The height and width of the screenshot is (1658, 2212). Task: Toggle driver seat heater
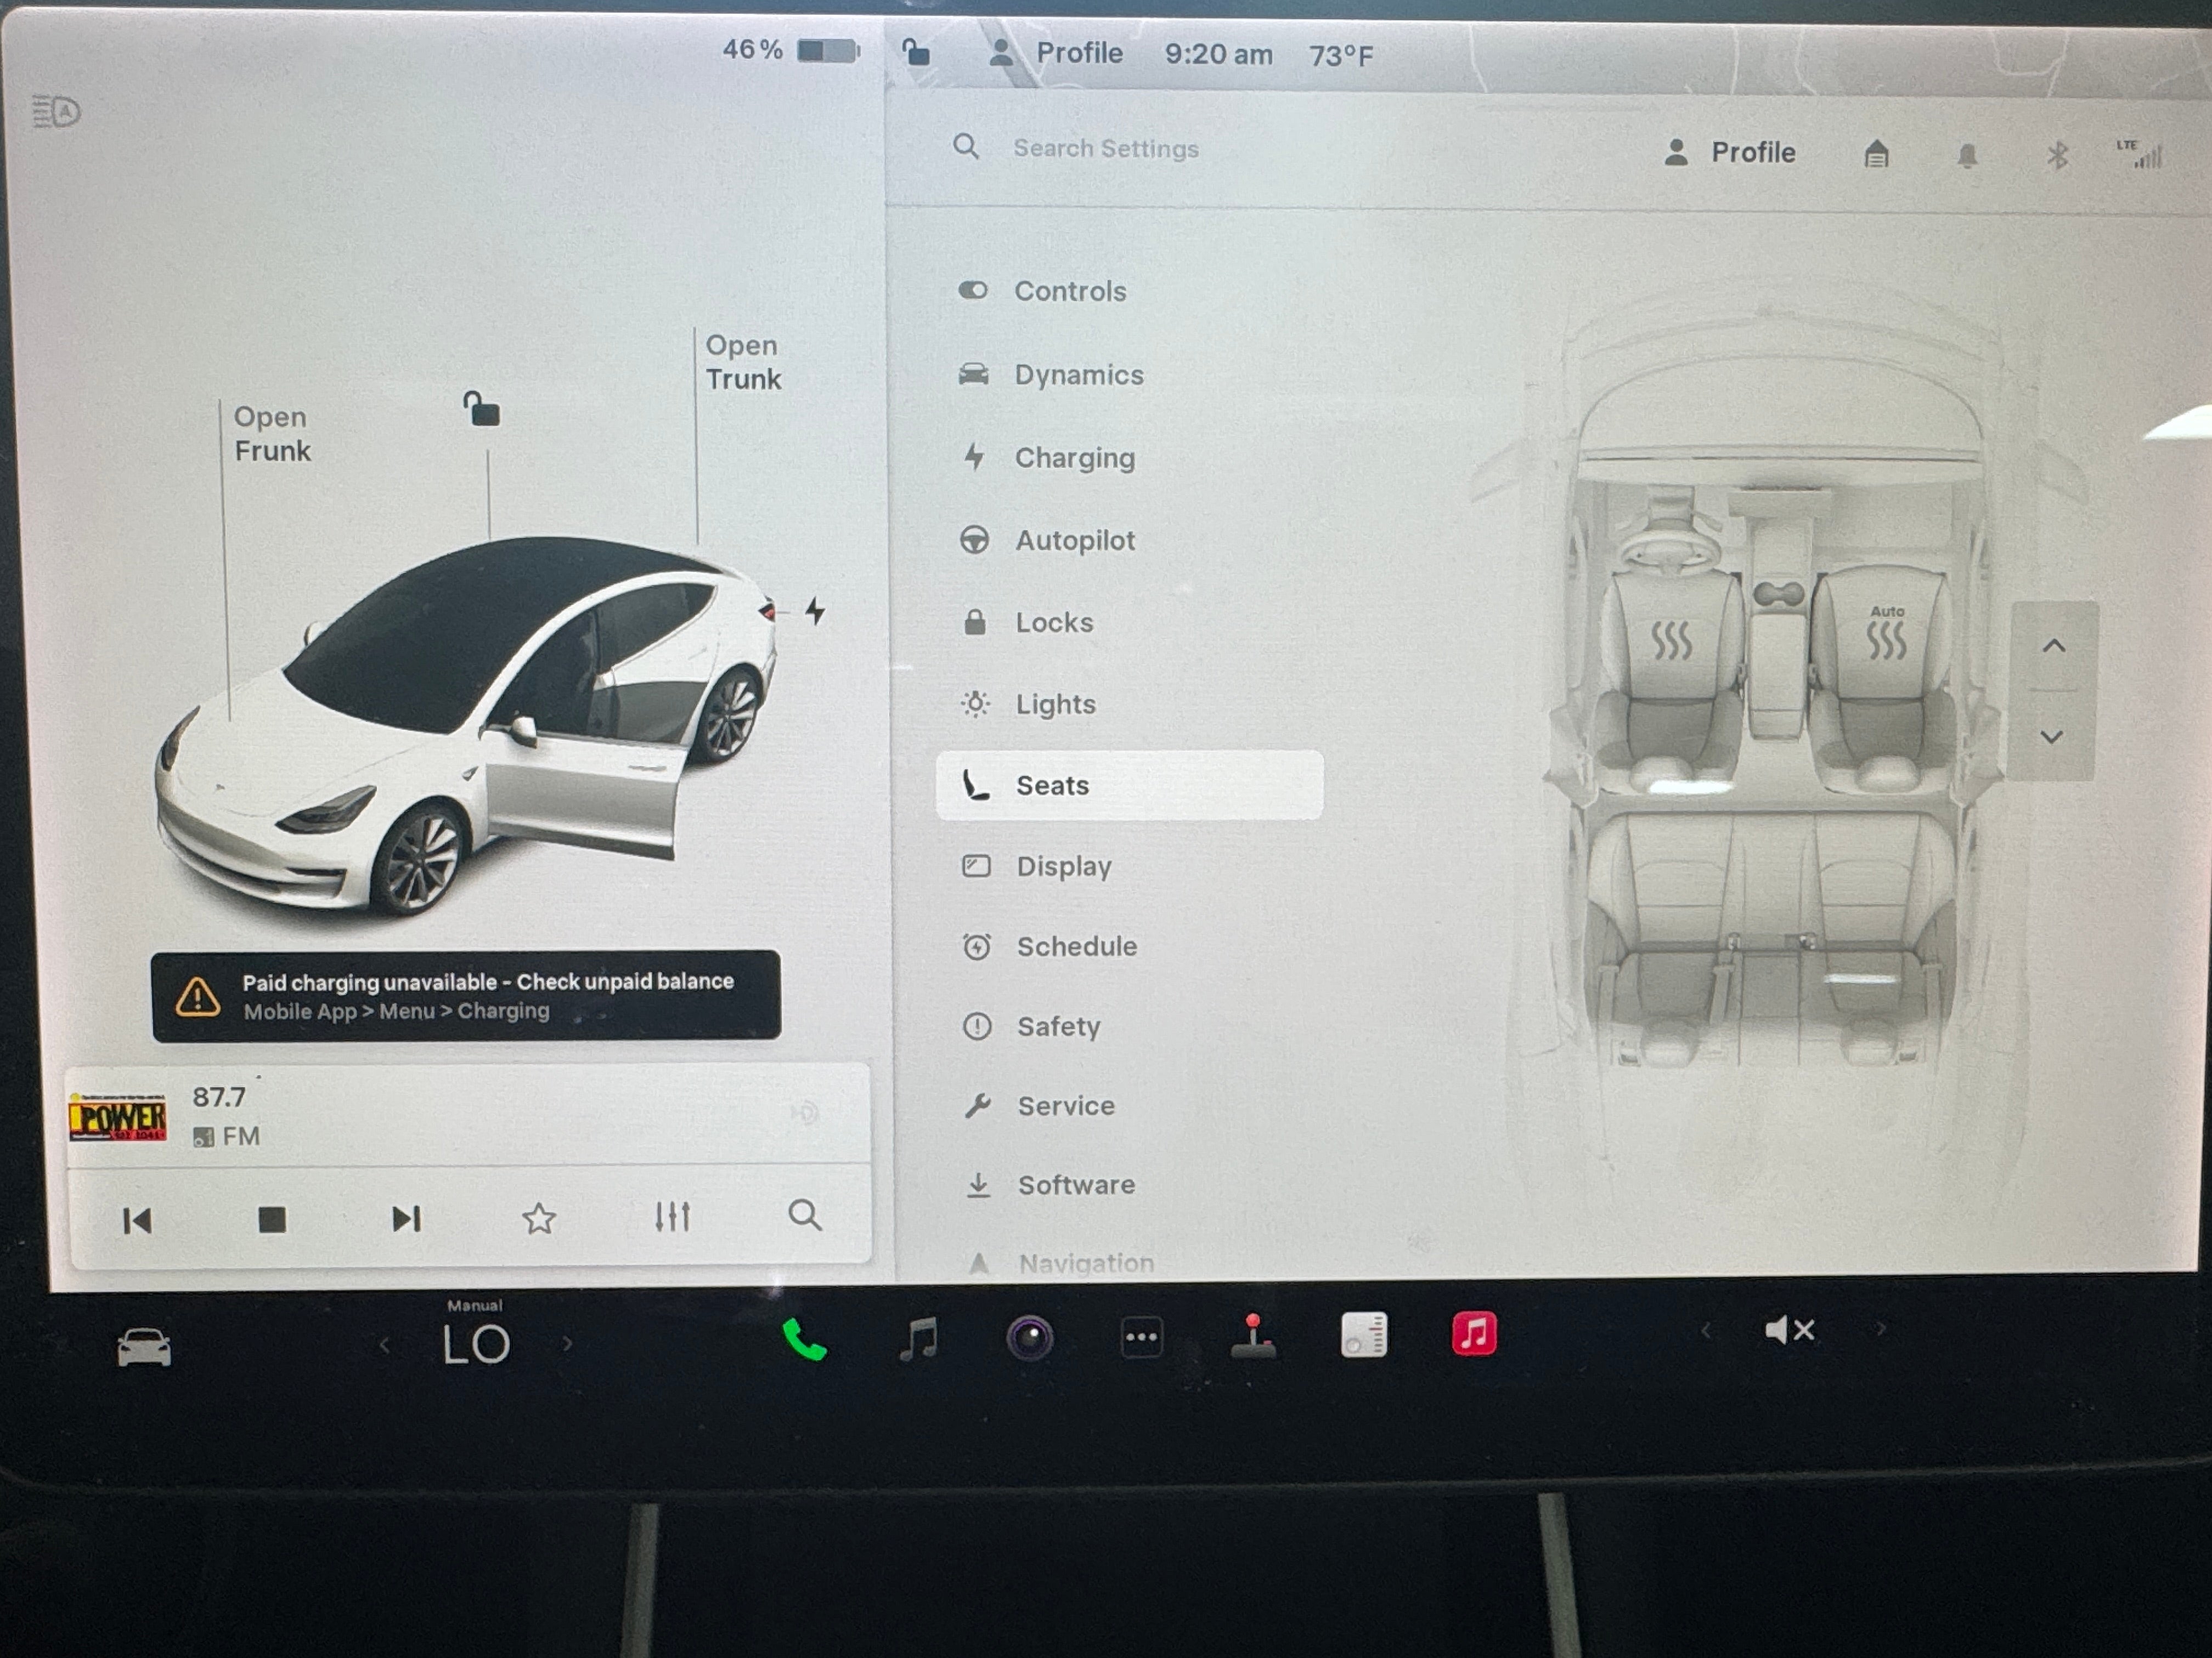pos(1671,640)
